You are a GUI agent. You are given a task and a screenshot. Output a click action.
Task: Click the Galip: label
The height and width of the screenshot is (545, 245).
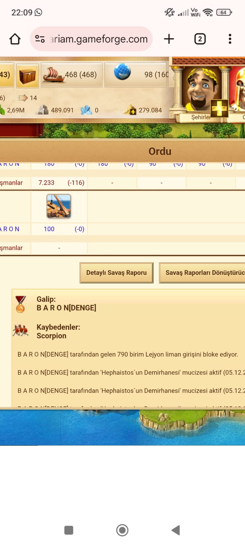click(46, 299)
